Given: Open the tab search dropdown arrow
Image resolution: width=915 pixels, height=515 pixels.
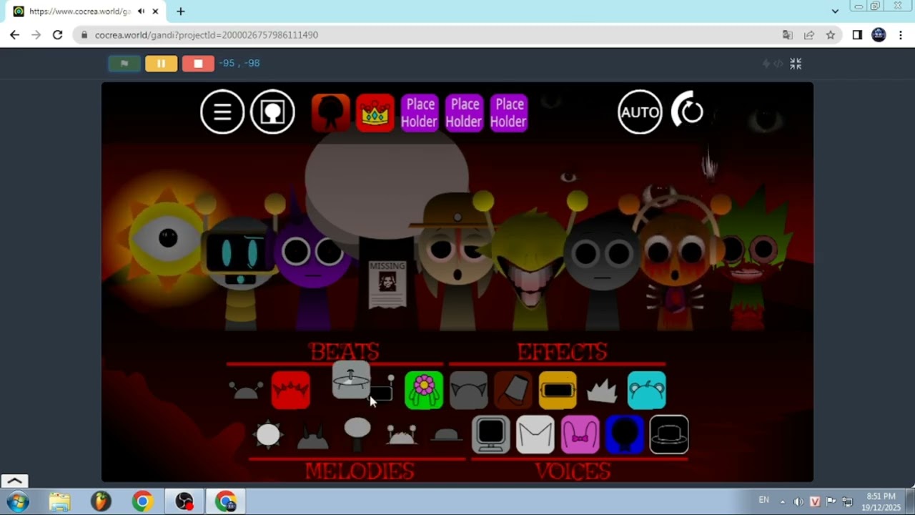Looking at the screenshot, I should coord(835,11).
